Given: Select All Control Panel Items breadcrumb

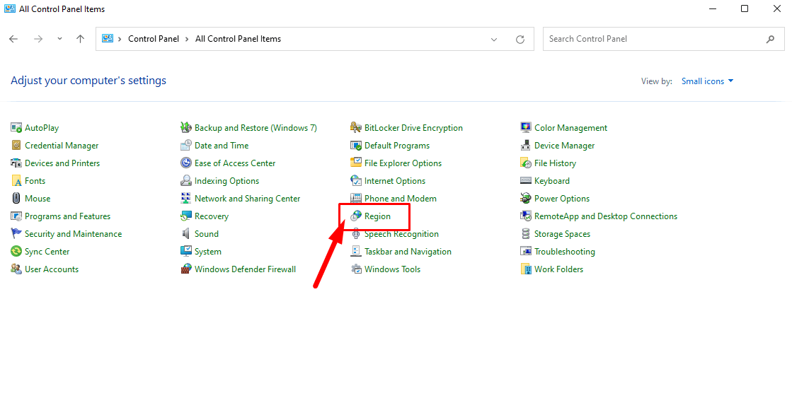Looking at the screenshot, I should pyautogui.click(x=238, y=39).
